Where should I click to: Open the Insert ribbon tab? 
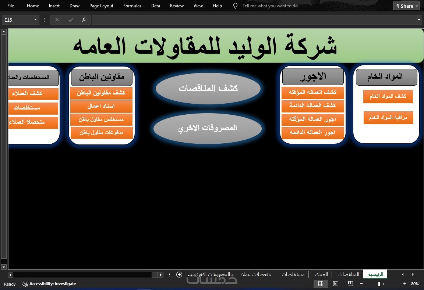point(54,6)
